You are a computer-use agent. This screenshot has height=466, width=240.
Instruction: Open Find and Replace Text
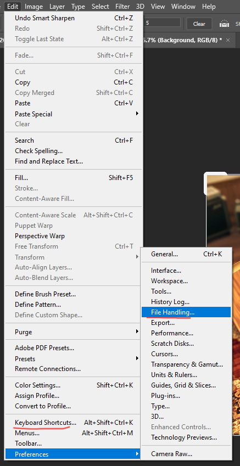74,161
